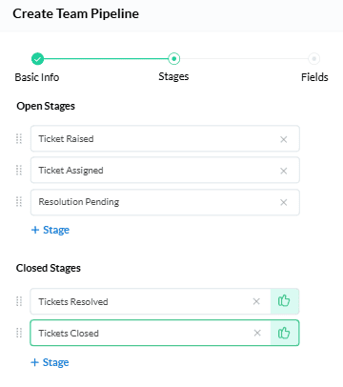Screen dimensions: 343x387
Task: Click drag handle beside Ticket Assigned
Action: [x=19, y=170]
